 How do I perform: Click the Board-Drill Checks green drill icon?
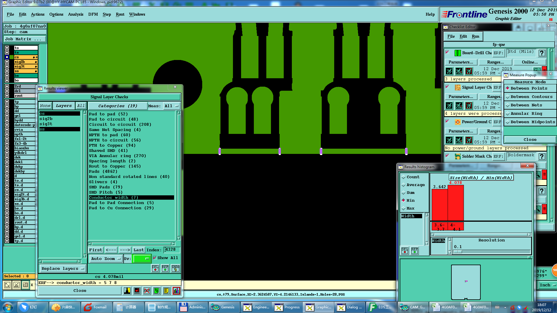[x=457, y=53]
